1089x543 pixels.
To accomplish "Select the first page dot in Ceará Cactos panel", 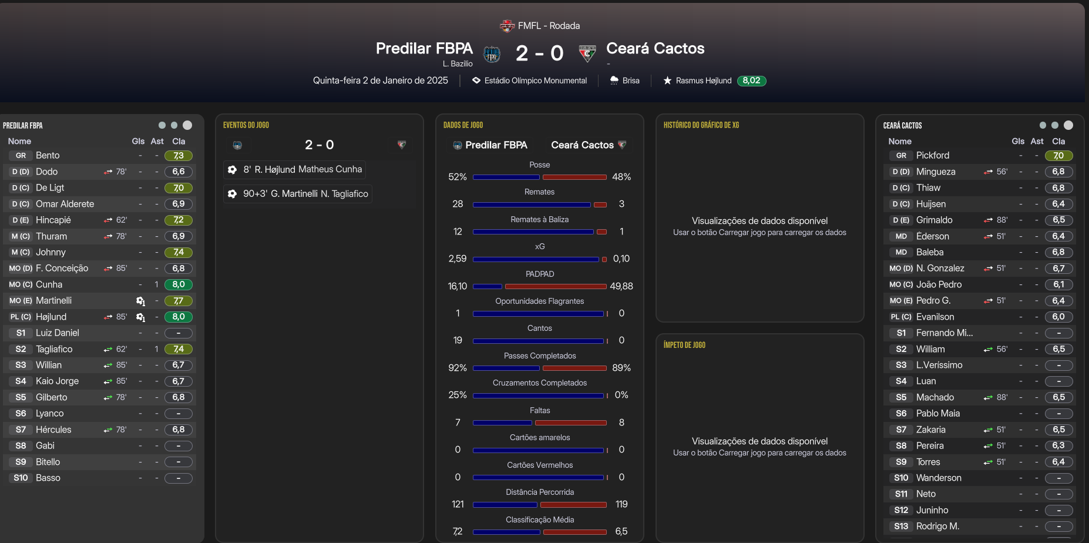I will (x=1043, y=125).
